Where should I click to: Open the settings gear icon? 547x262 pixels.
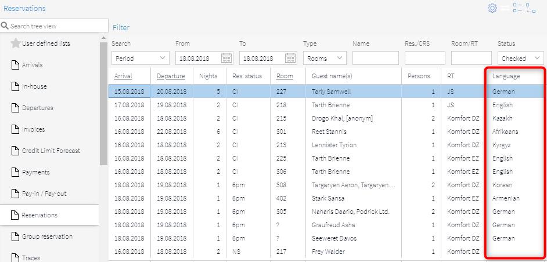(492, 8)
